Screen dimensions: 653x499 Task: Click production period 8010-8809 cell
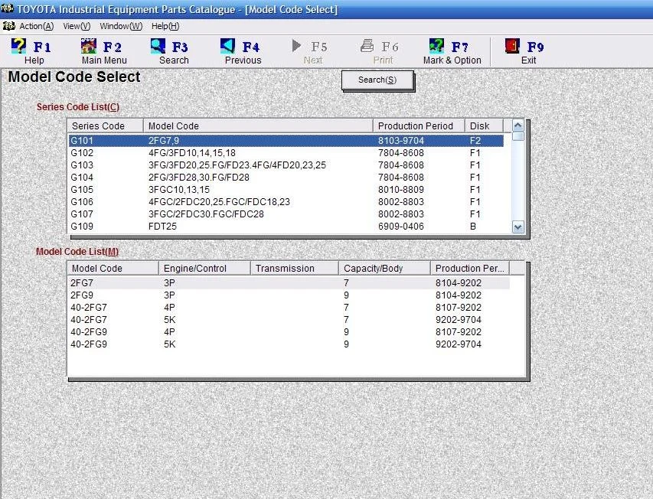pos(400,189)
